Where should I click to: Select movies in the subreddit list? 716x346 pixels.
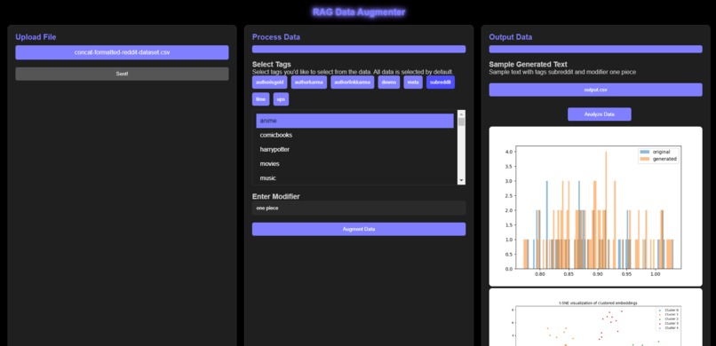pyautogui.click(x=354, y=163)
